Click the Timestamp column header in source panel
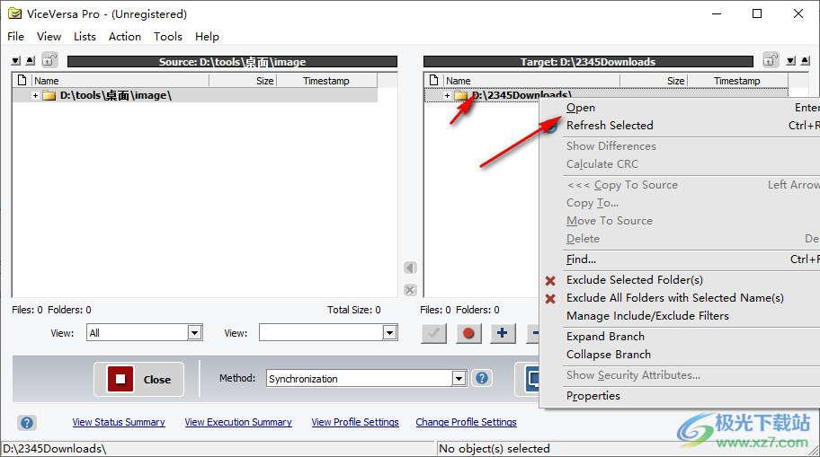The image size is (820, 457). click(325, 81)
